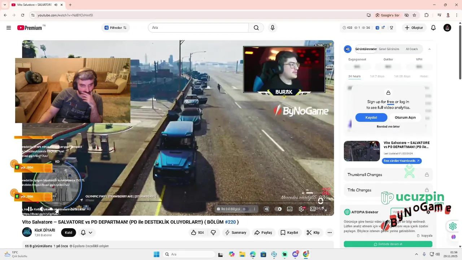Select the Görüntülenmeler tab
462x260 pixels.
366,49
